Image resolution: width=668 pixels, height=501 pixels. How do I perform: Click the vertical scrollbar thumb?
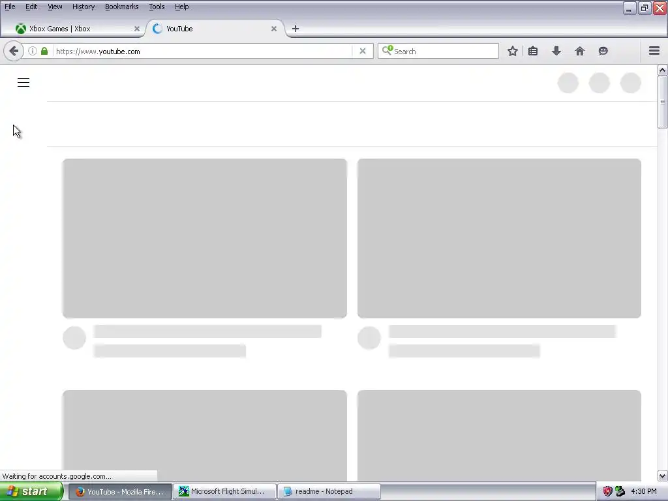click(663, 102)
